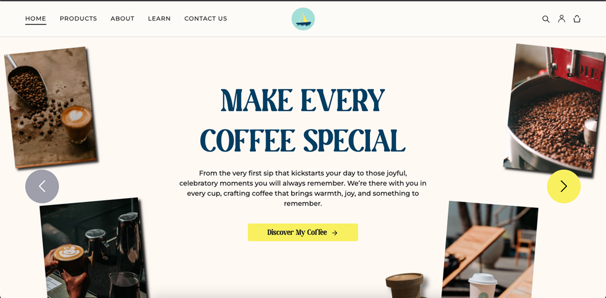Click the sailboat logo in header
The width and height of the screenshot is (606, 298).
(303, 19)
